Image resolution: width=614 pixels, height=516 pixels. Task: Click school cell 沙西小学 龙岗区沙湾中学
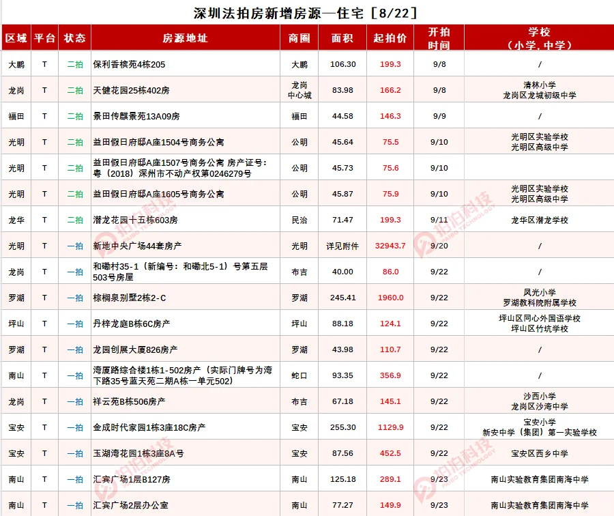pyautogui.click(x=540, y=401)
